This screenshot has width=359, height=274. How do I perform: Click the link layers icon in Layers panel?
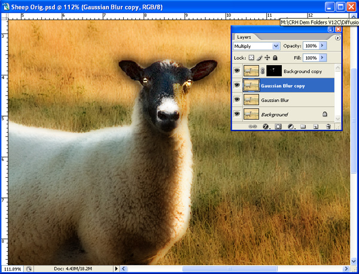point(252,126)
